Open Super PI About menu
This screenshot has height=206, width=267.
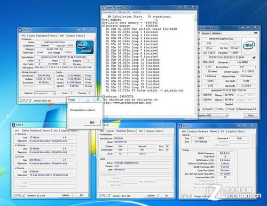tap(124, 12)
